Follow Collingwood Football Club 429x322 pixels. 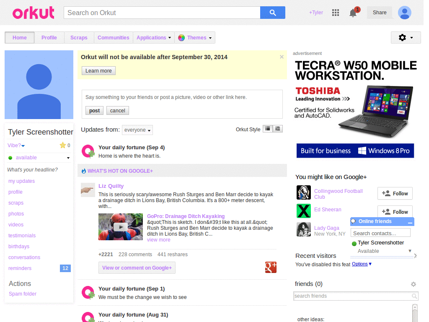tap(395, 193)
